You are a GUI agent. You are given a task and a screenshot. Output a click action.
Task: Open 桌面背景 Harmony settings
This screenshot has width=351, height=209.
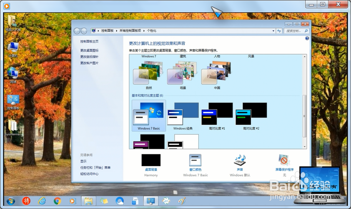[x=151, y=165]
